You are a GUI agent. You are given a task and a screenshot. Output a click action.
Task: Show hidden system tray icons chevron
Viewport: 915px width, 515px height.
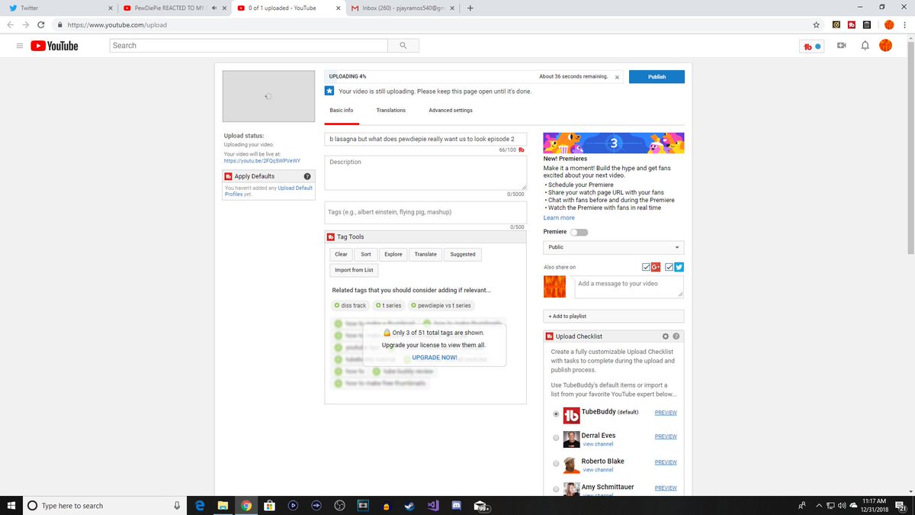click(818, 505)
